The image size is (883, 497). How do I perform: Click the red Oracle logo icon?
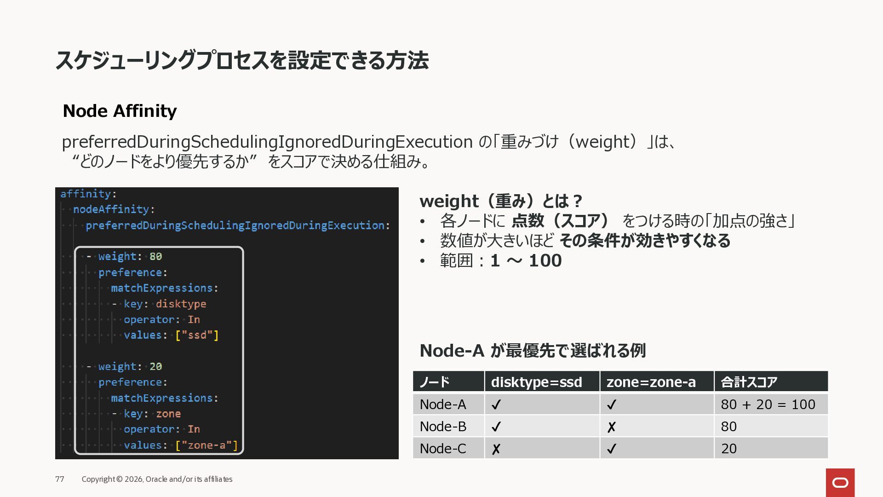[840, 482]
